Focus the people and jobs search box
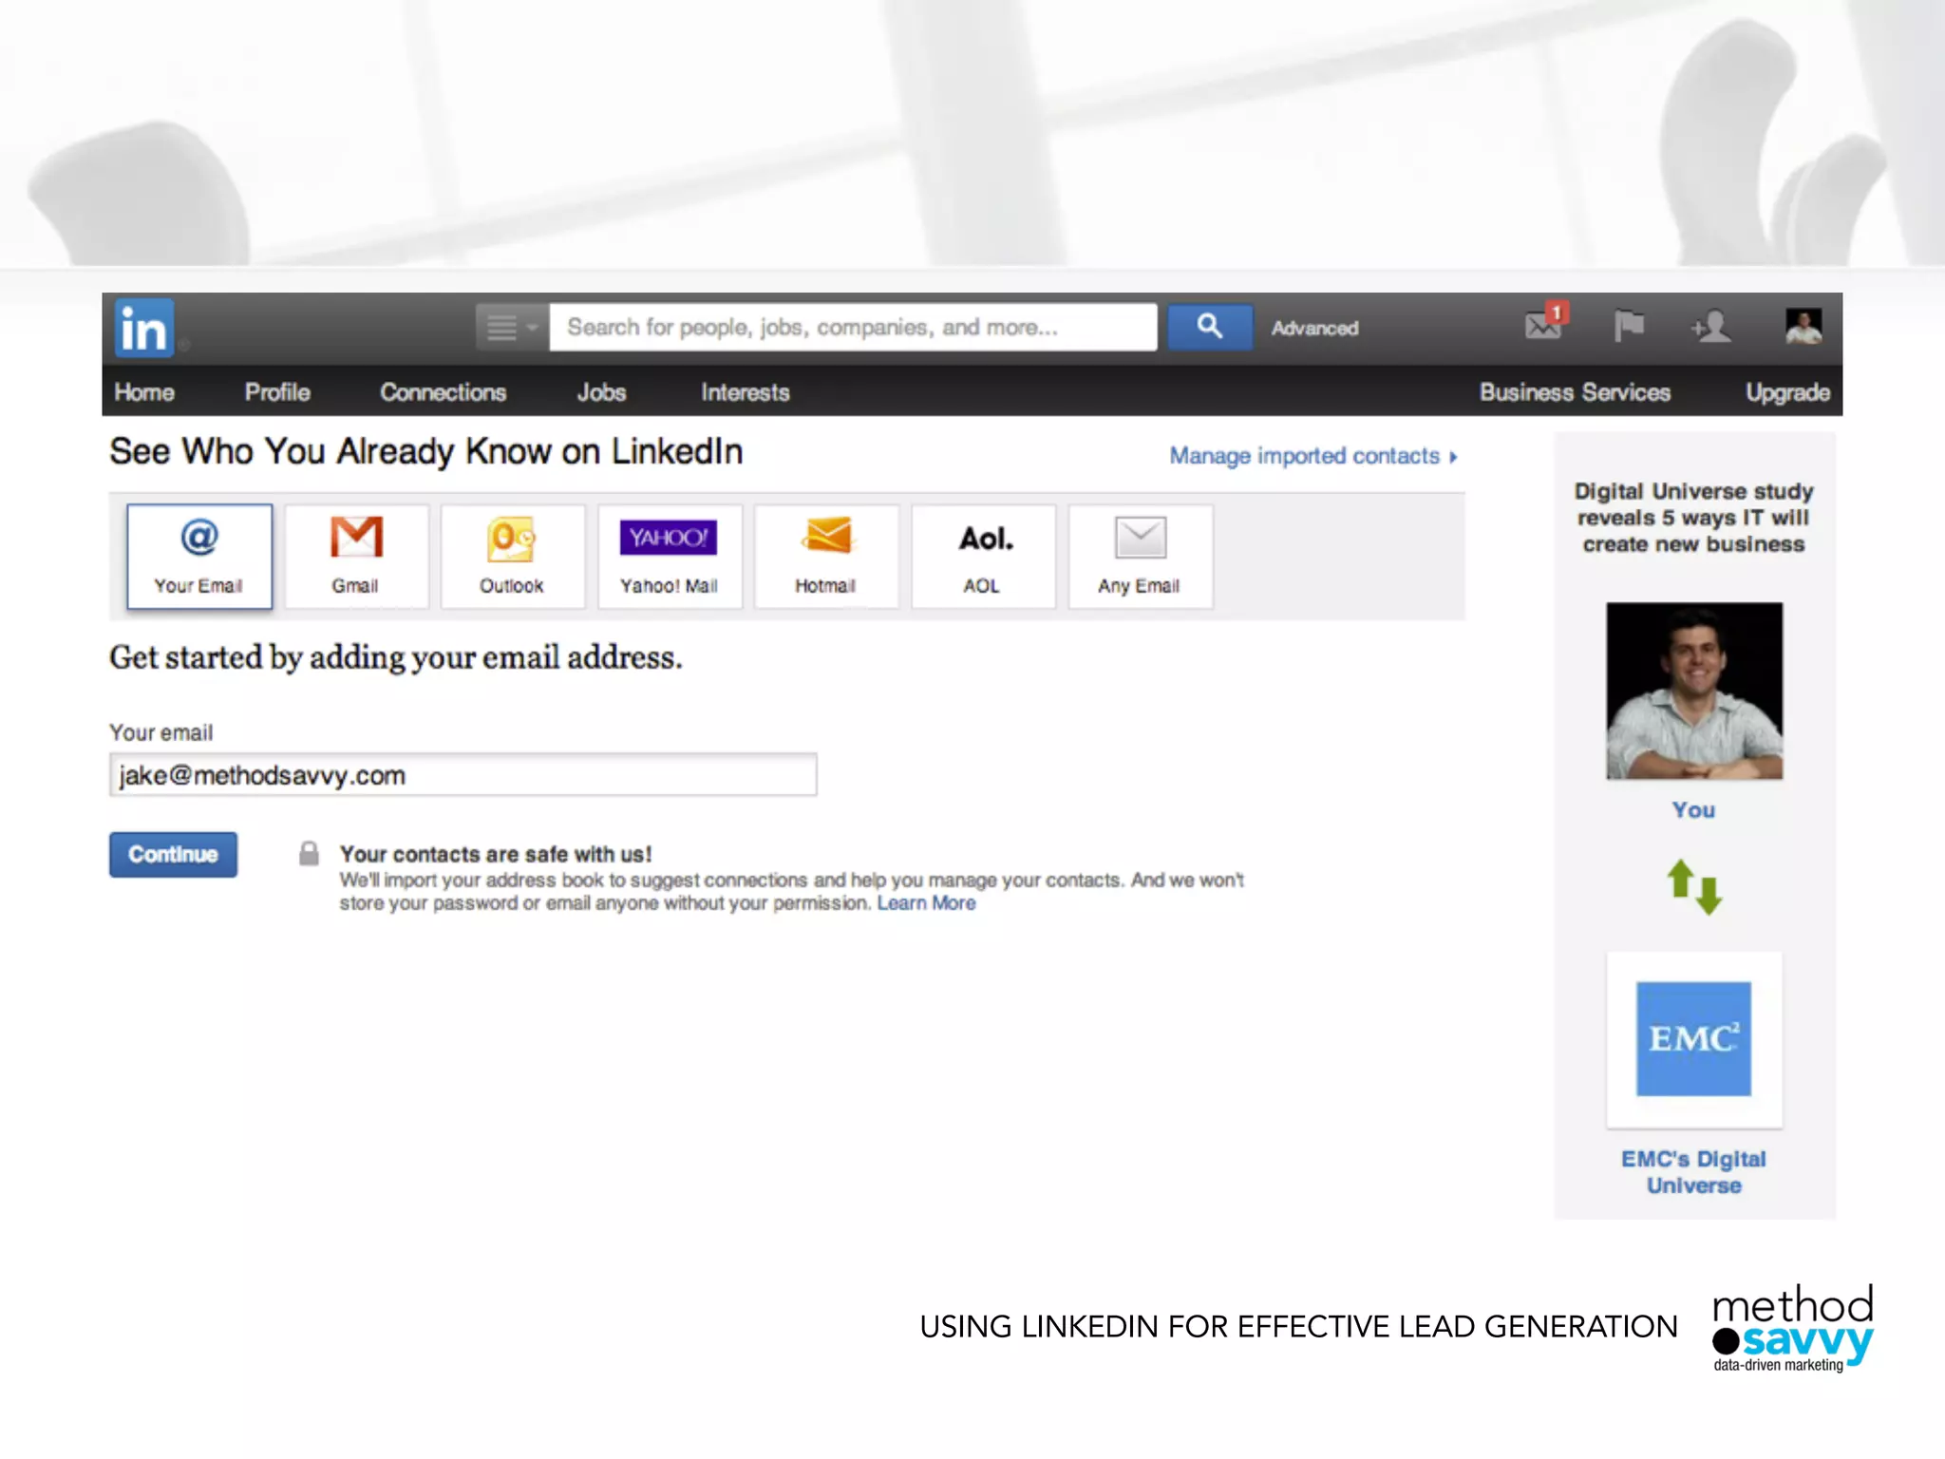Viewport: 1945px width, 1459px height. [x=853, y=328]
